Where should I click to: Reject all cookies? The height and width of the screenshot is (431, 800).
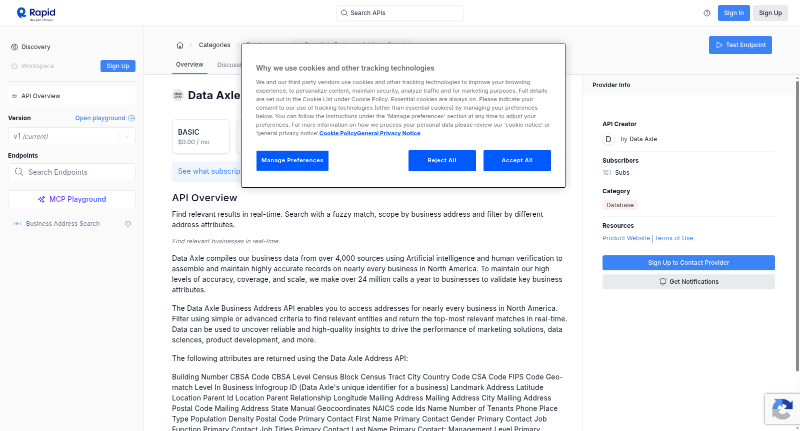coord(442,161)
